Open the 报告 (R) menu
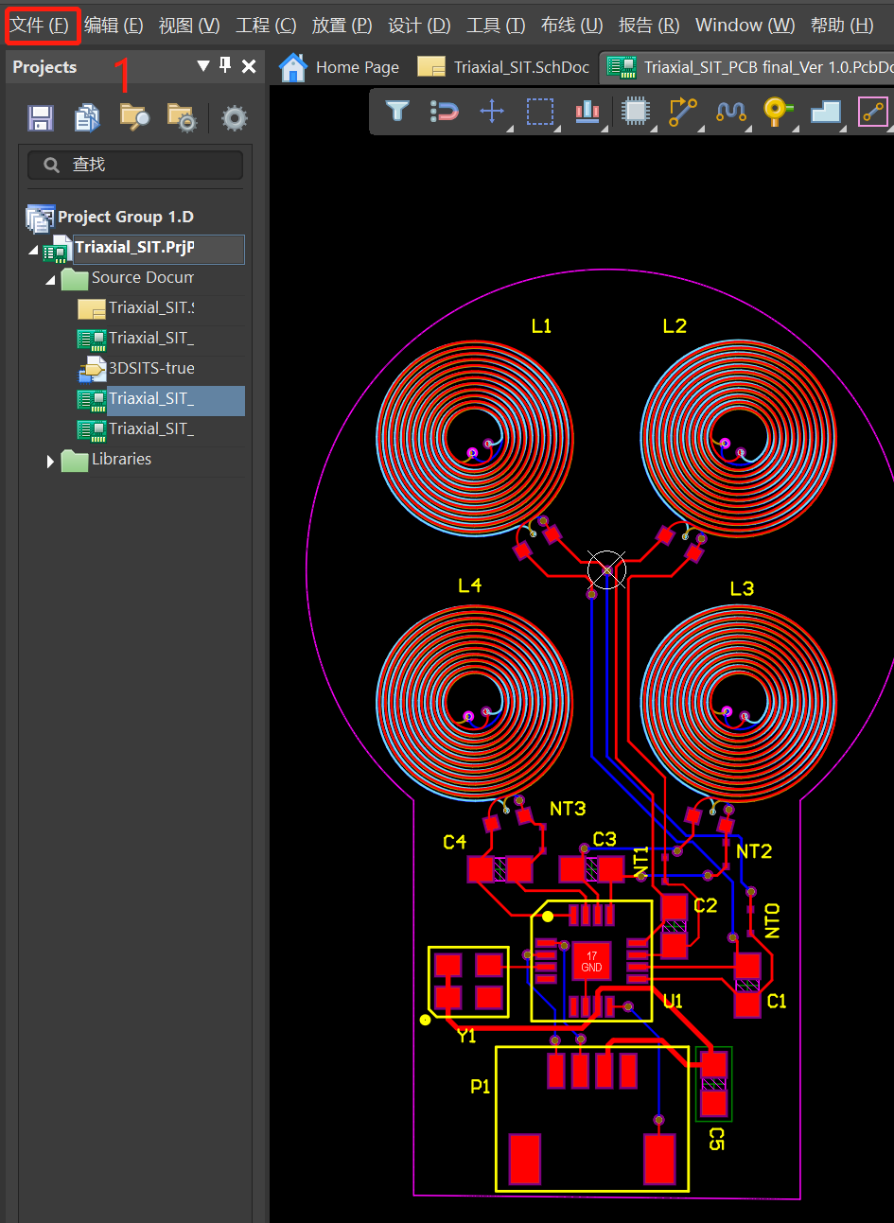This screenshot has width=894, height=1223. [x=649, y=26]
